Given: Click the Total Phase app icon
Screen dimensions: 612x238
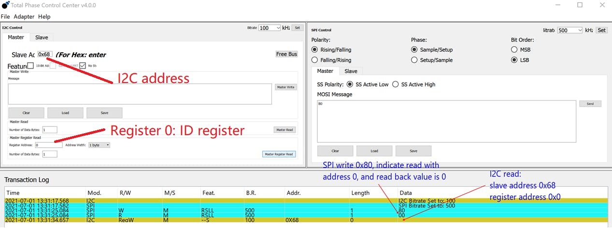Looking at the screenshot, I should click(x=6, y=5).
